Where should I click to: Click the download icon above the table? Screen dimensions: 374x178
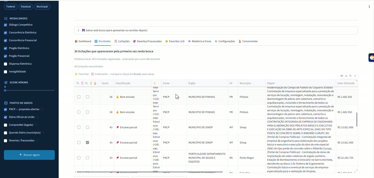pos(346,76)
